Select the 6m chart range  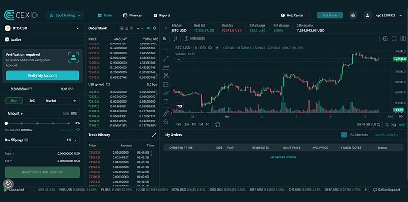[x=179, y=124]
